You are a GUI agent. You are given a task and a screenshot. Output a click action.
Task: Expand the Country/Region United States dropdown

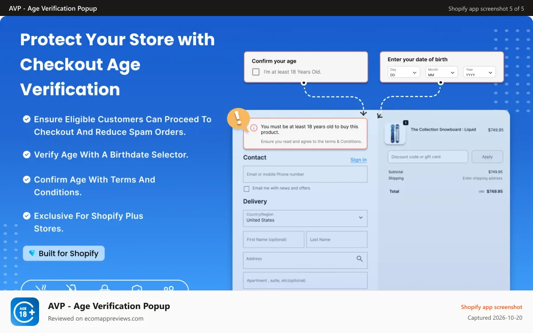point(305,218)
